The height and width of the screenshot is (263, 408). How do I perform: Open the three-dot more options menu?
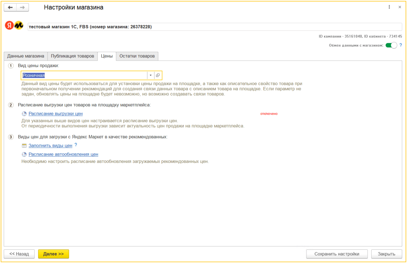pyautogui.click(x=389, y=7)
